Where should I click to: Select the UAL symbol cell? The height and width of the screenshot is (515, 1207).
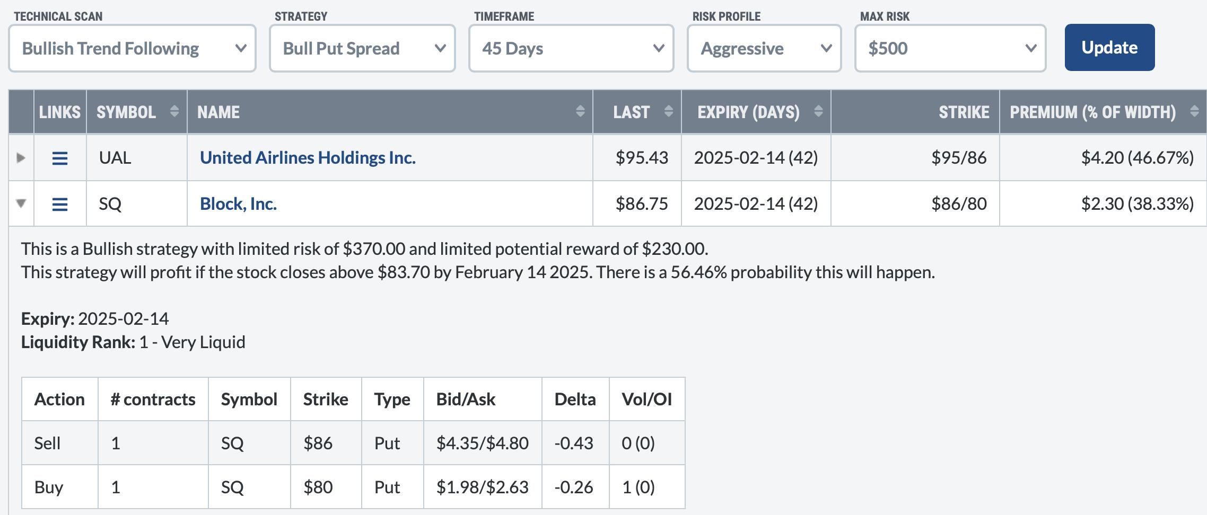[x=137, y=157]
